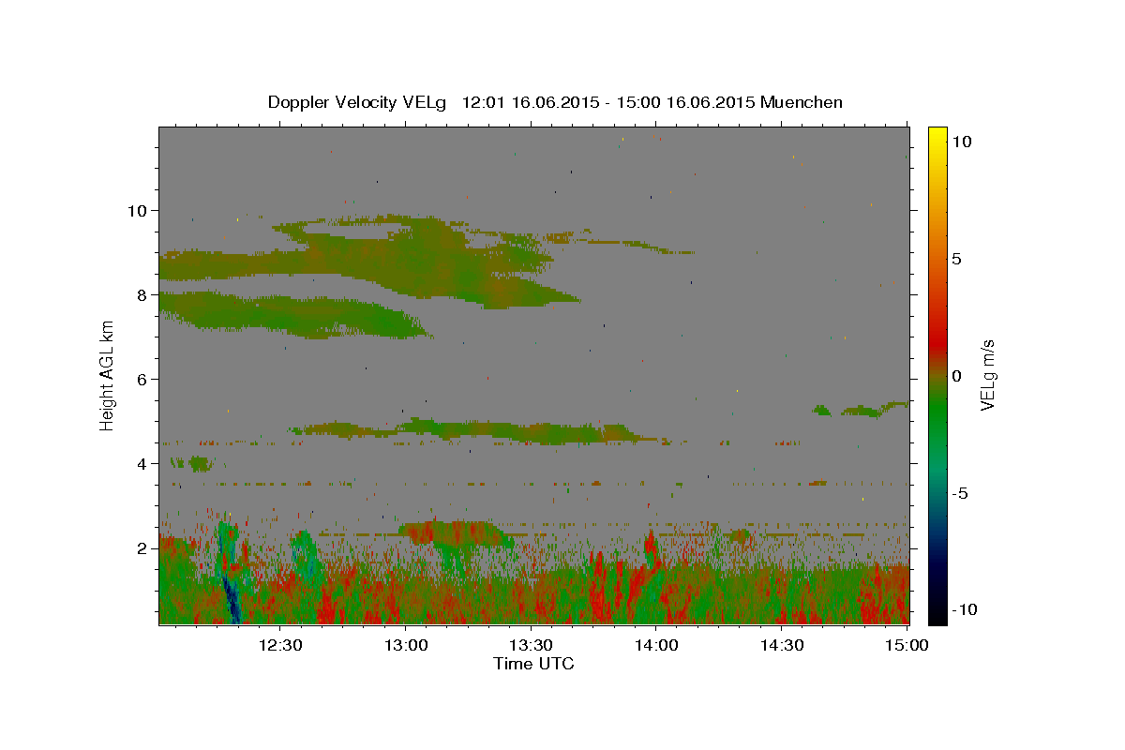Click the height axis label 8
This screenshot has width=1125, height=750.
(x=142, y=294)
